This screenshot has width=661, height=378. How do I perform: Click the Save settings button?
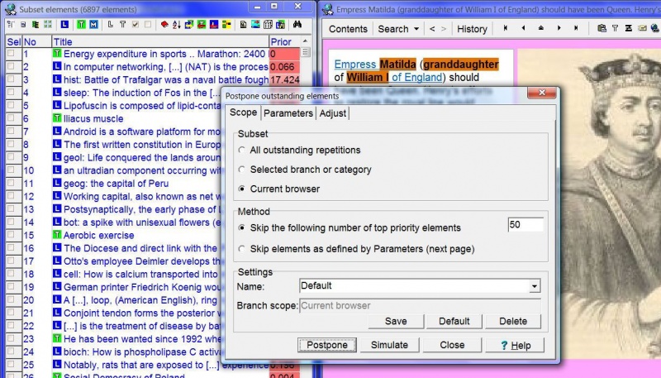coord(396,321)
